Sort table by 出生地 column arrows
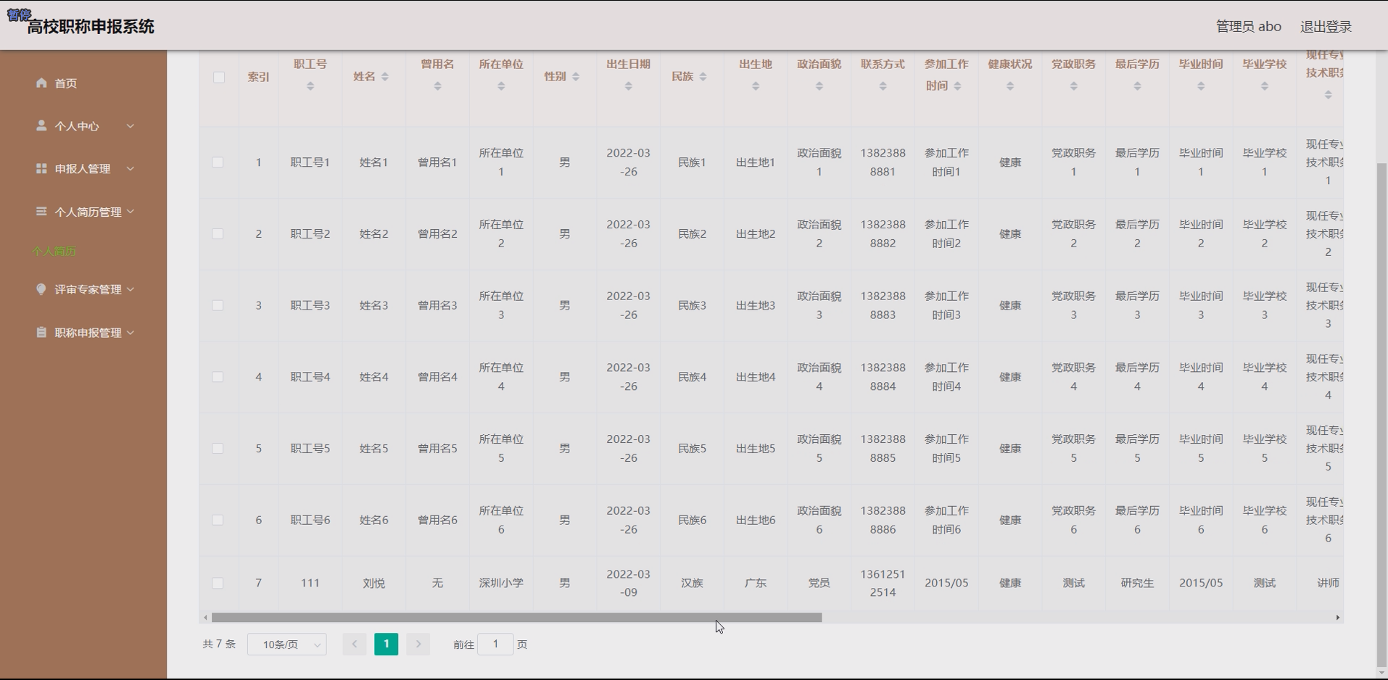 click(x=756, y=86)
